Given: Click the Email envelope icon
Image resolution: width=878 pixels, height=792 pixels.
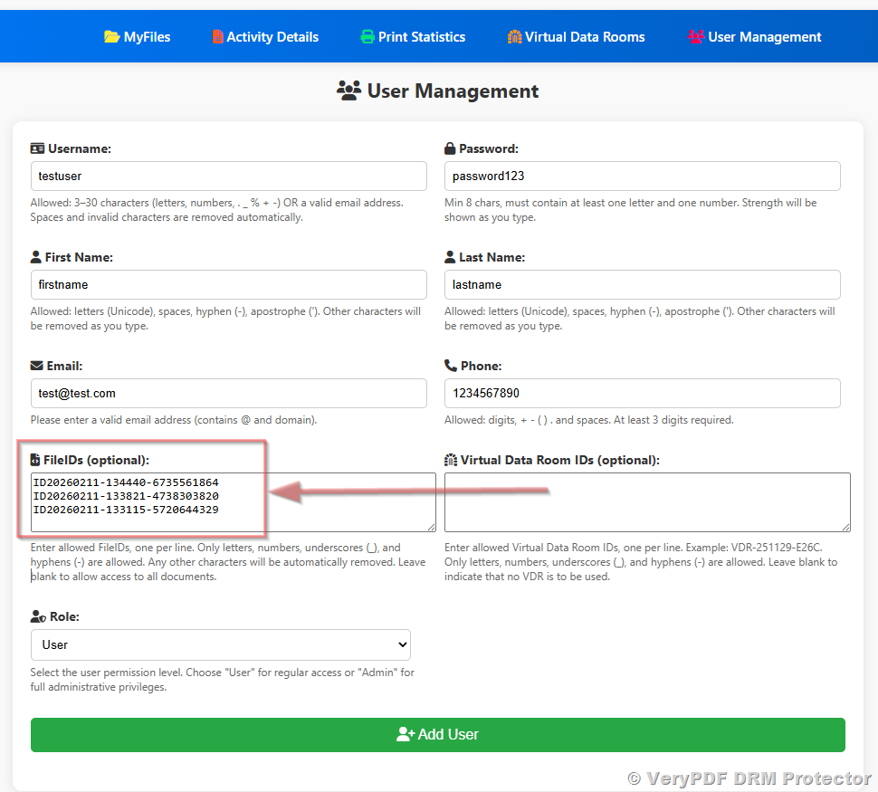Looking at the screenshot, I should click(37, 366).
